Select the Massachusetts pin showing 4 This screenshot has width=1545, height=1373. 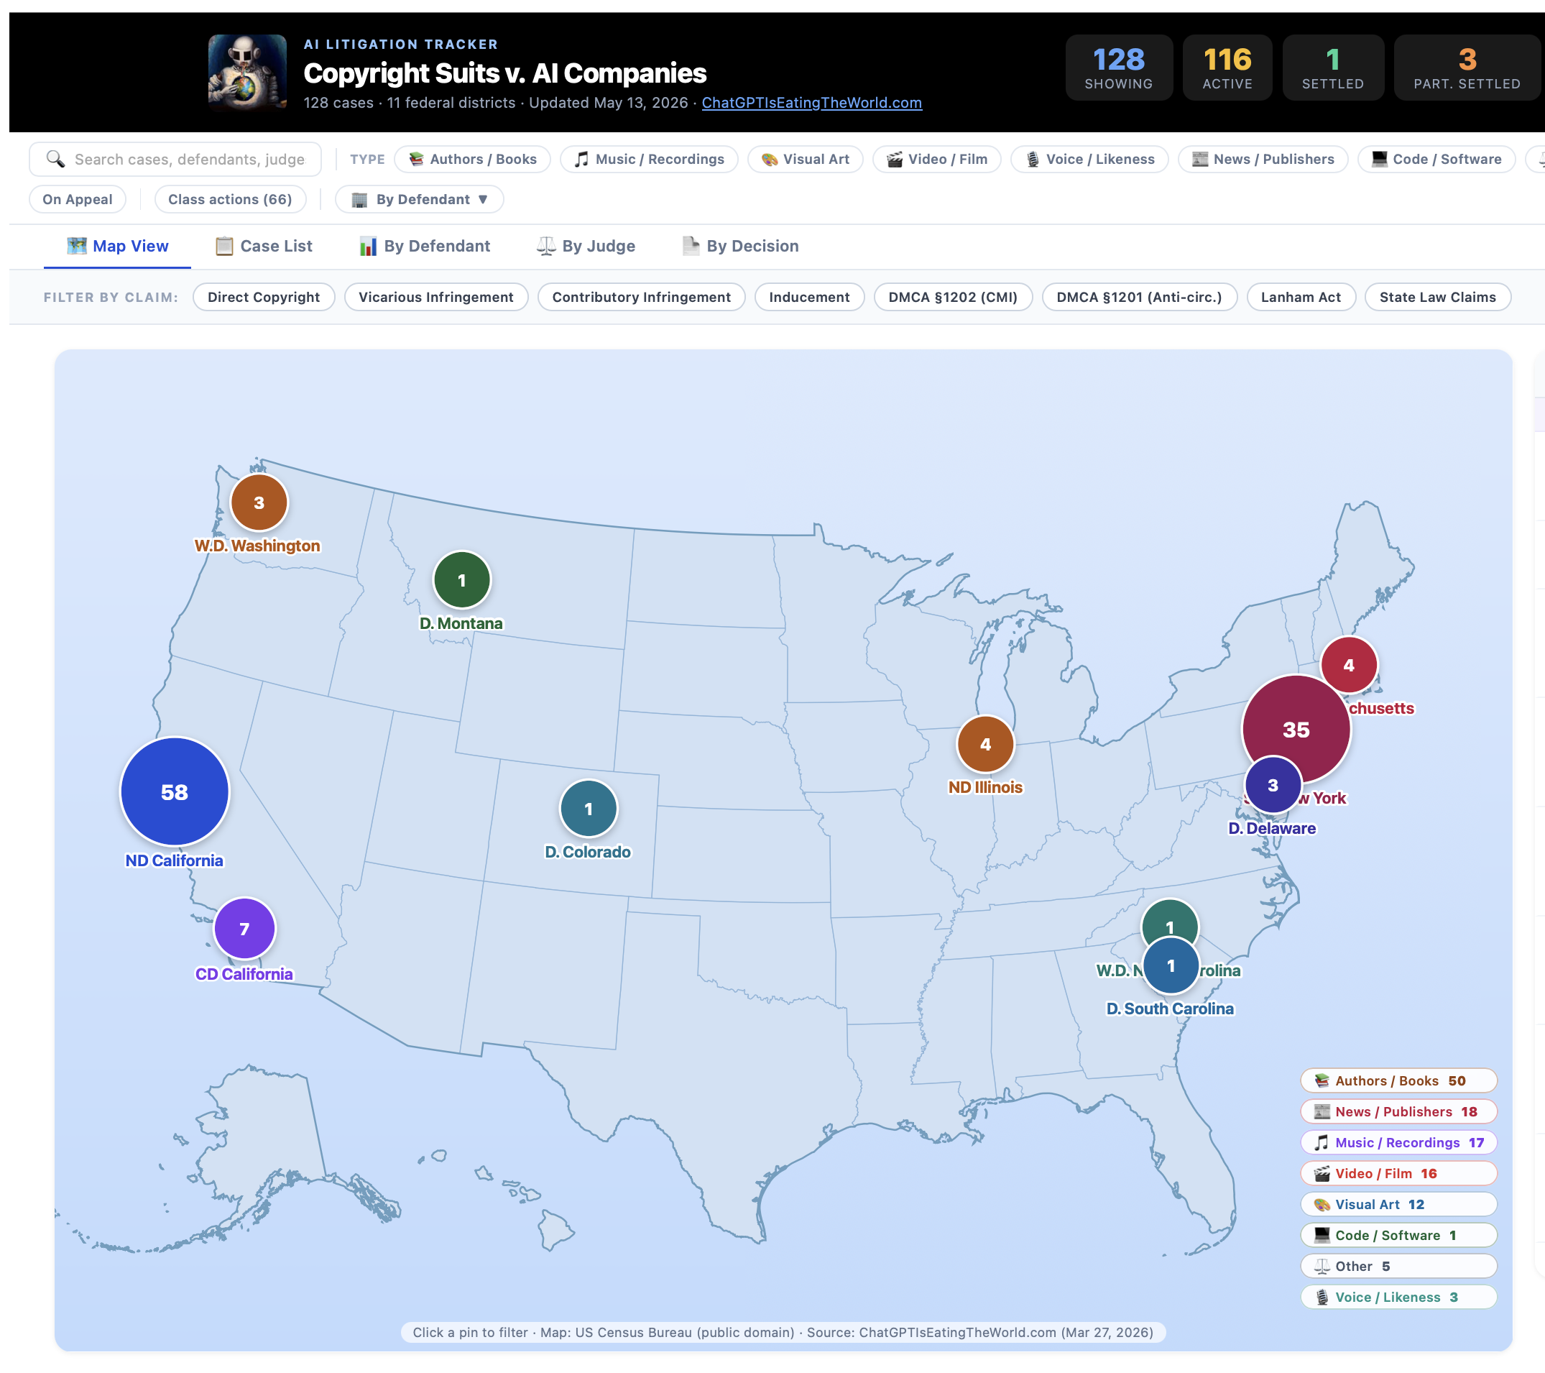point(1350,664)
